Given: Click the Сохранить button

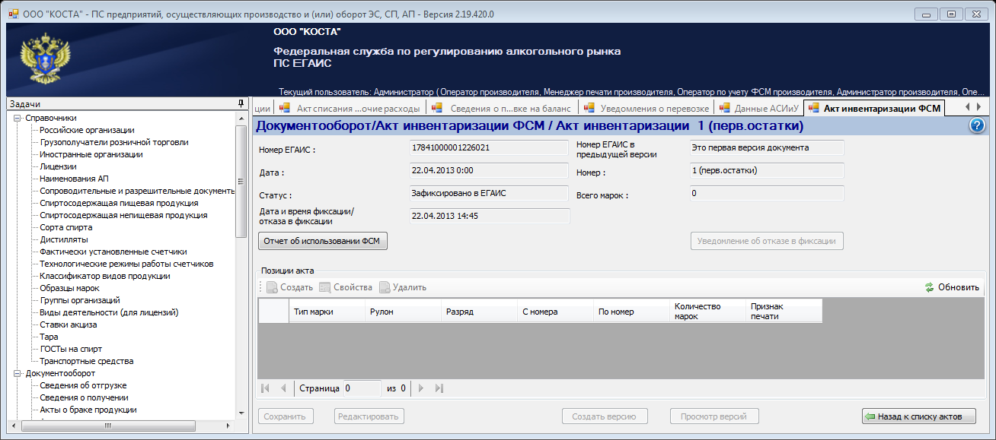Looking at the screenshot, I should pos(286,416).
